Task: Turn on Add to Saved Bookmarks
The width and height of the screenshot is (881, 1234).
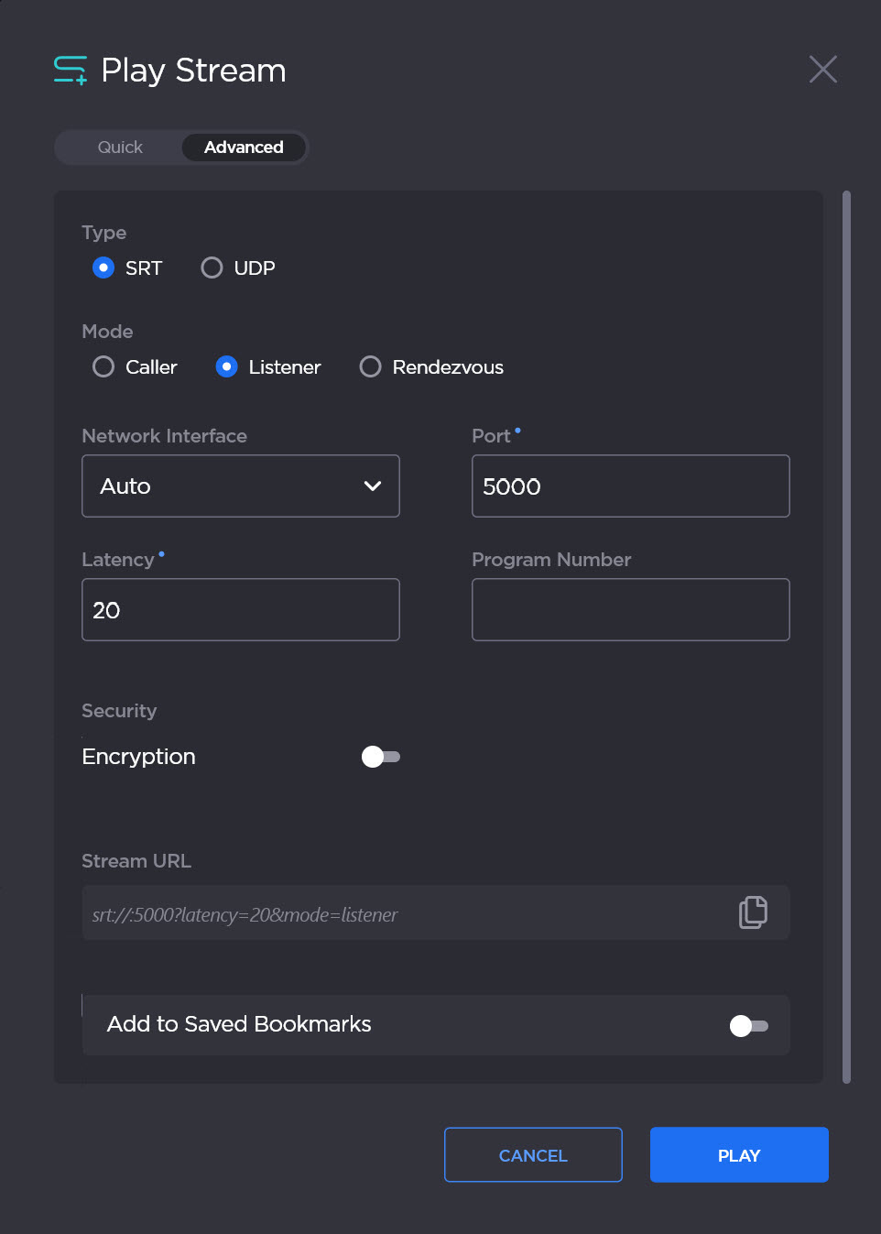Action: tap(748, 1026)
